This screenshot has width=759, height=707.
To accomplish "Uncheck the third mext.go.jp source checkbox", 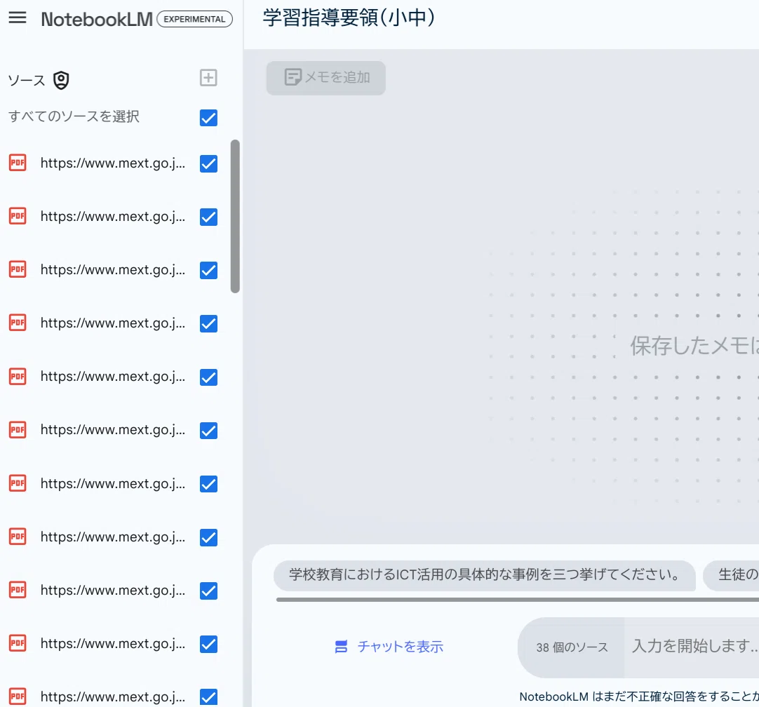I will point(208,270).
